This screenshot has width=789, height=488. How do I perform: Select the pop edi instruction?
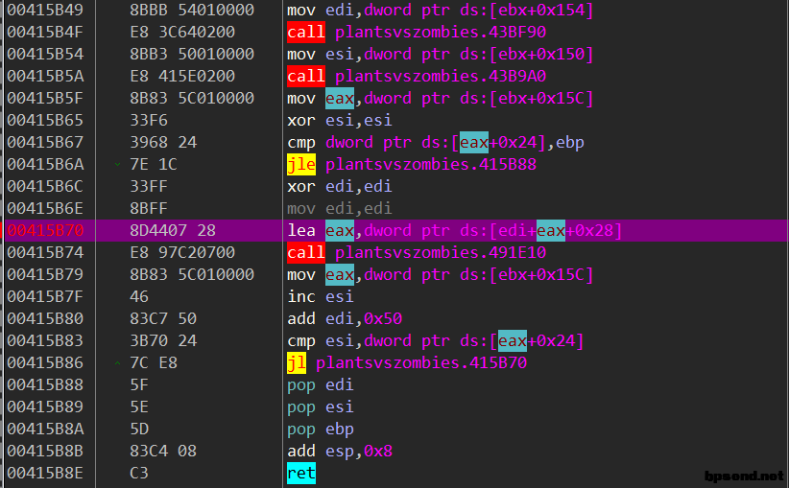point(320,385)
